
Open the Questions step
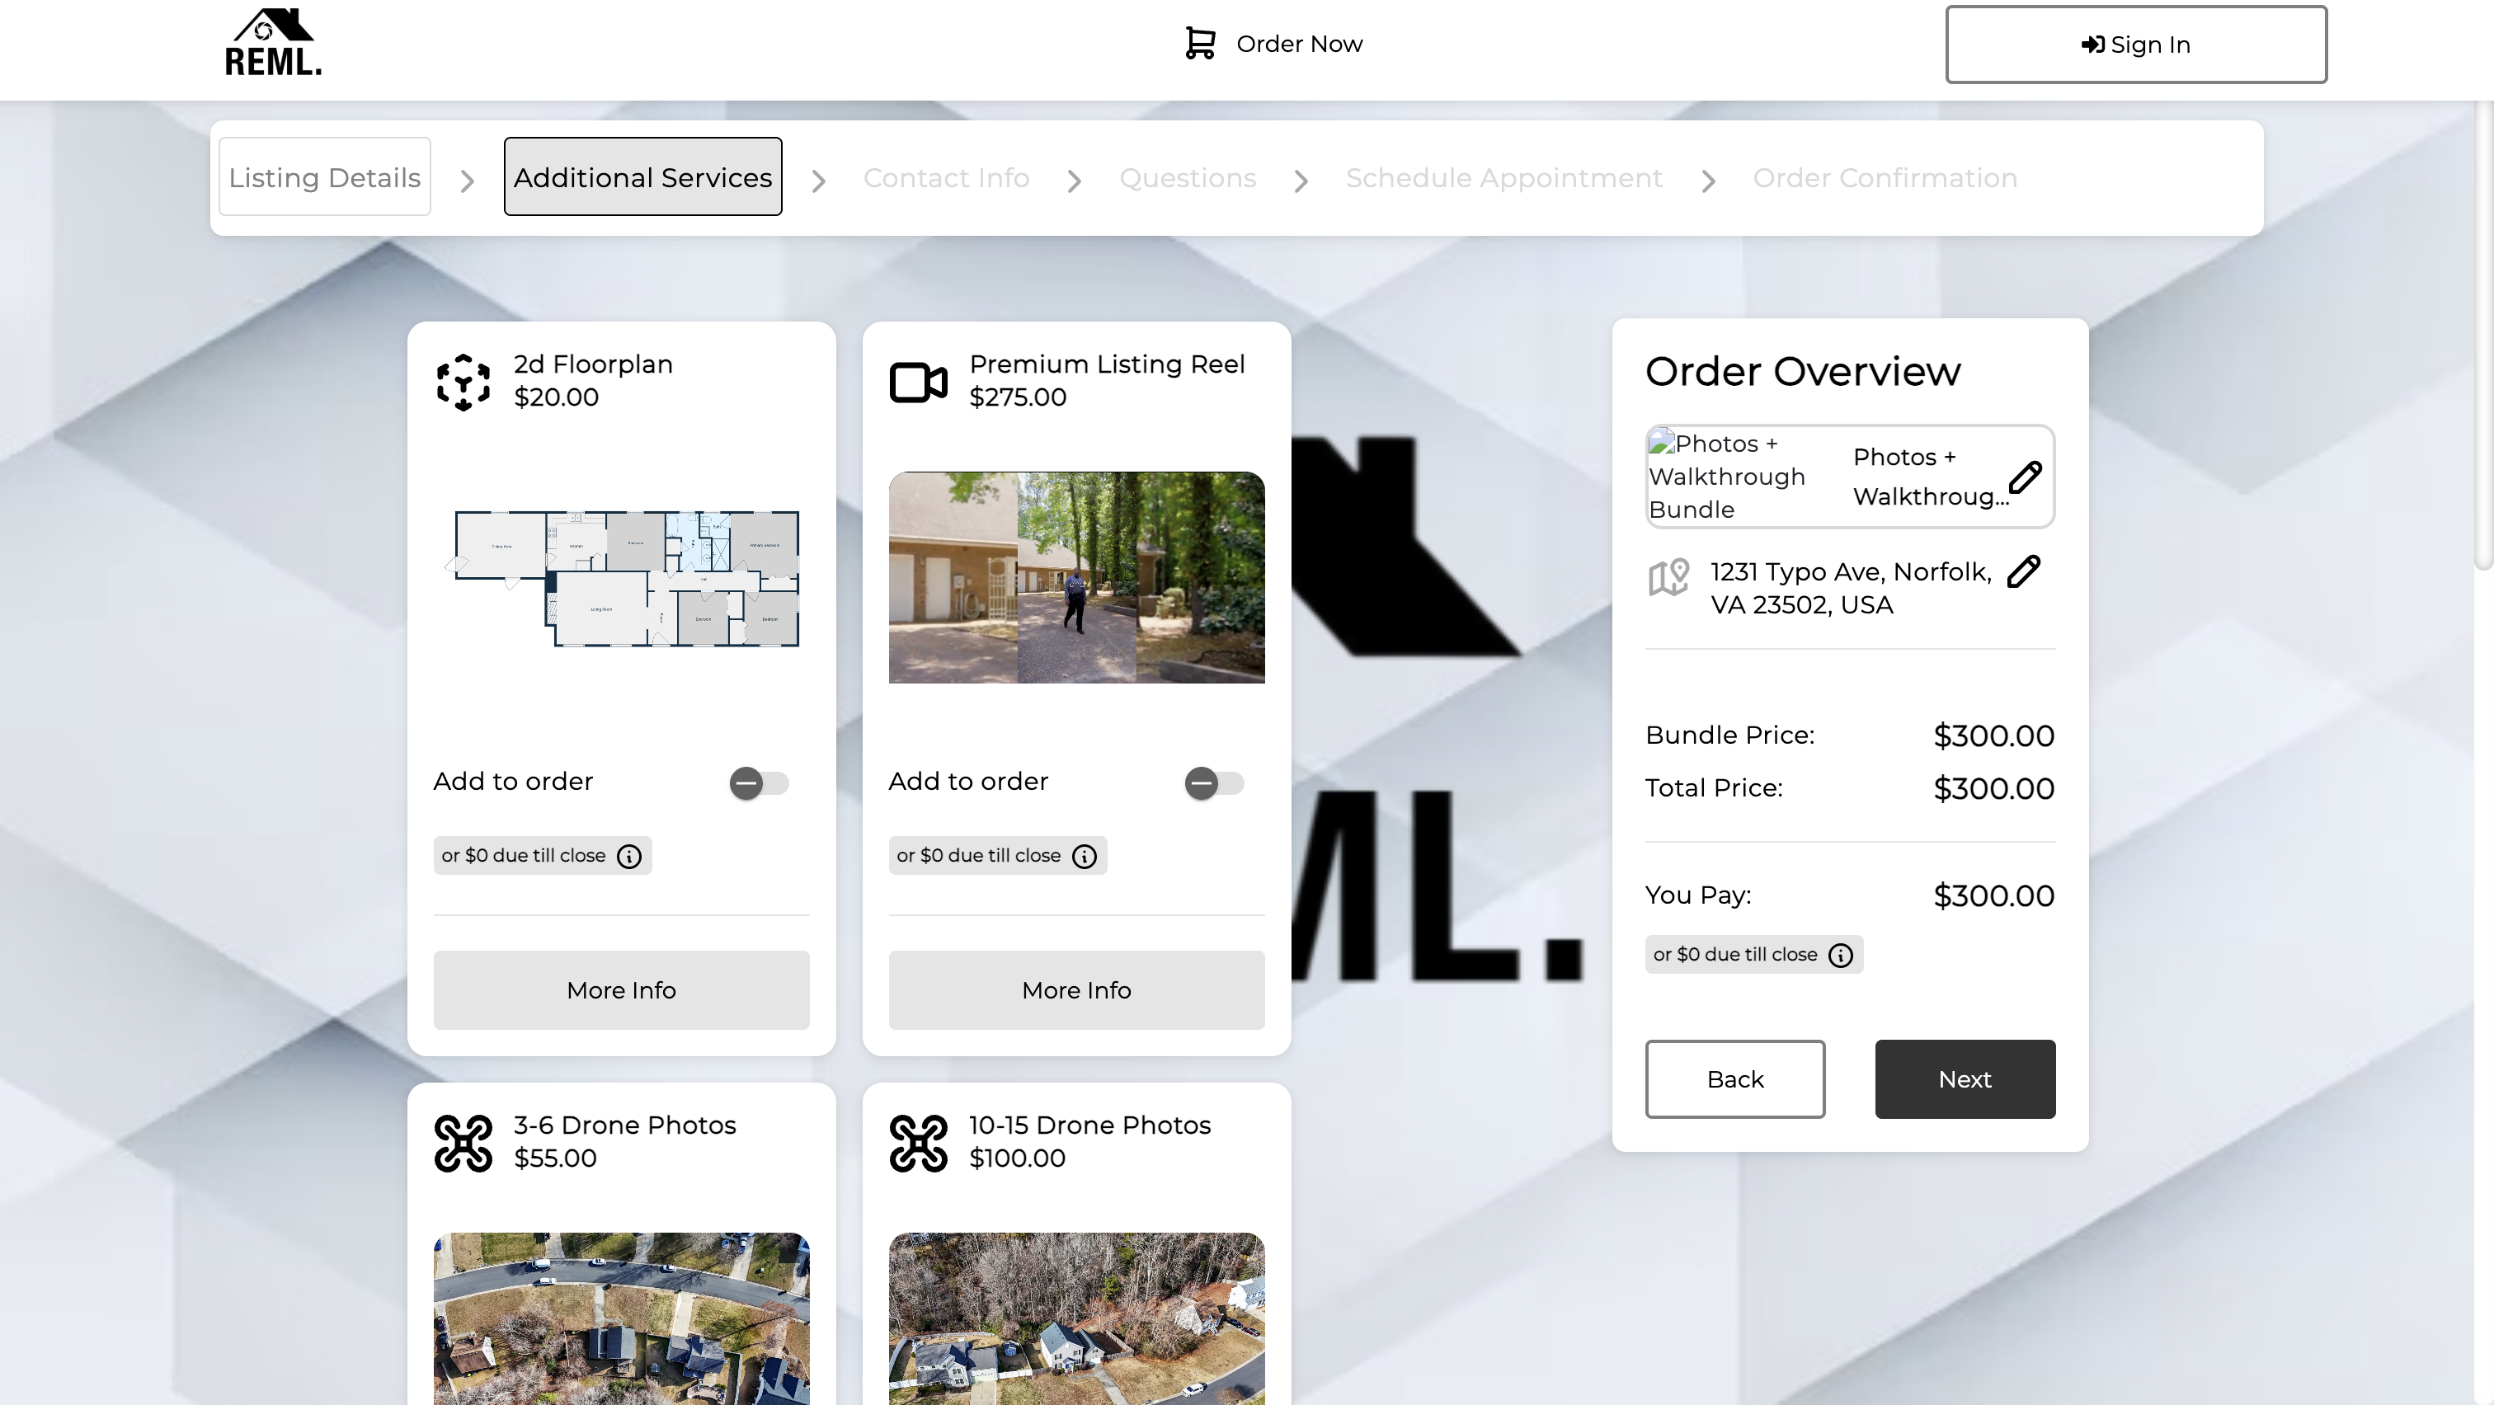[x=1187, y=178]
